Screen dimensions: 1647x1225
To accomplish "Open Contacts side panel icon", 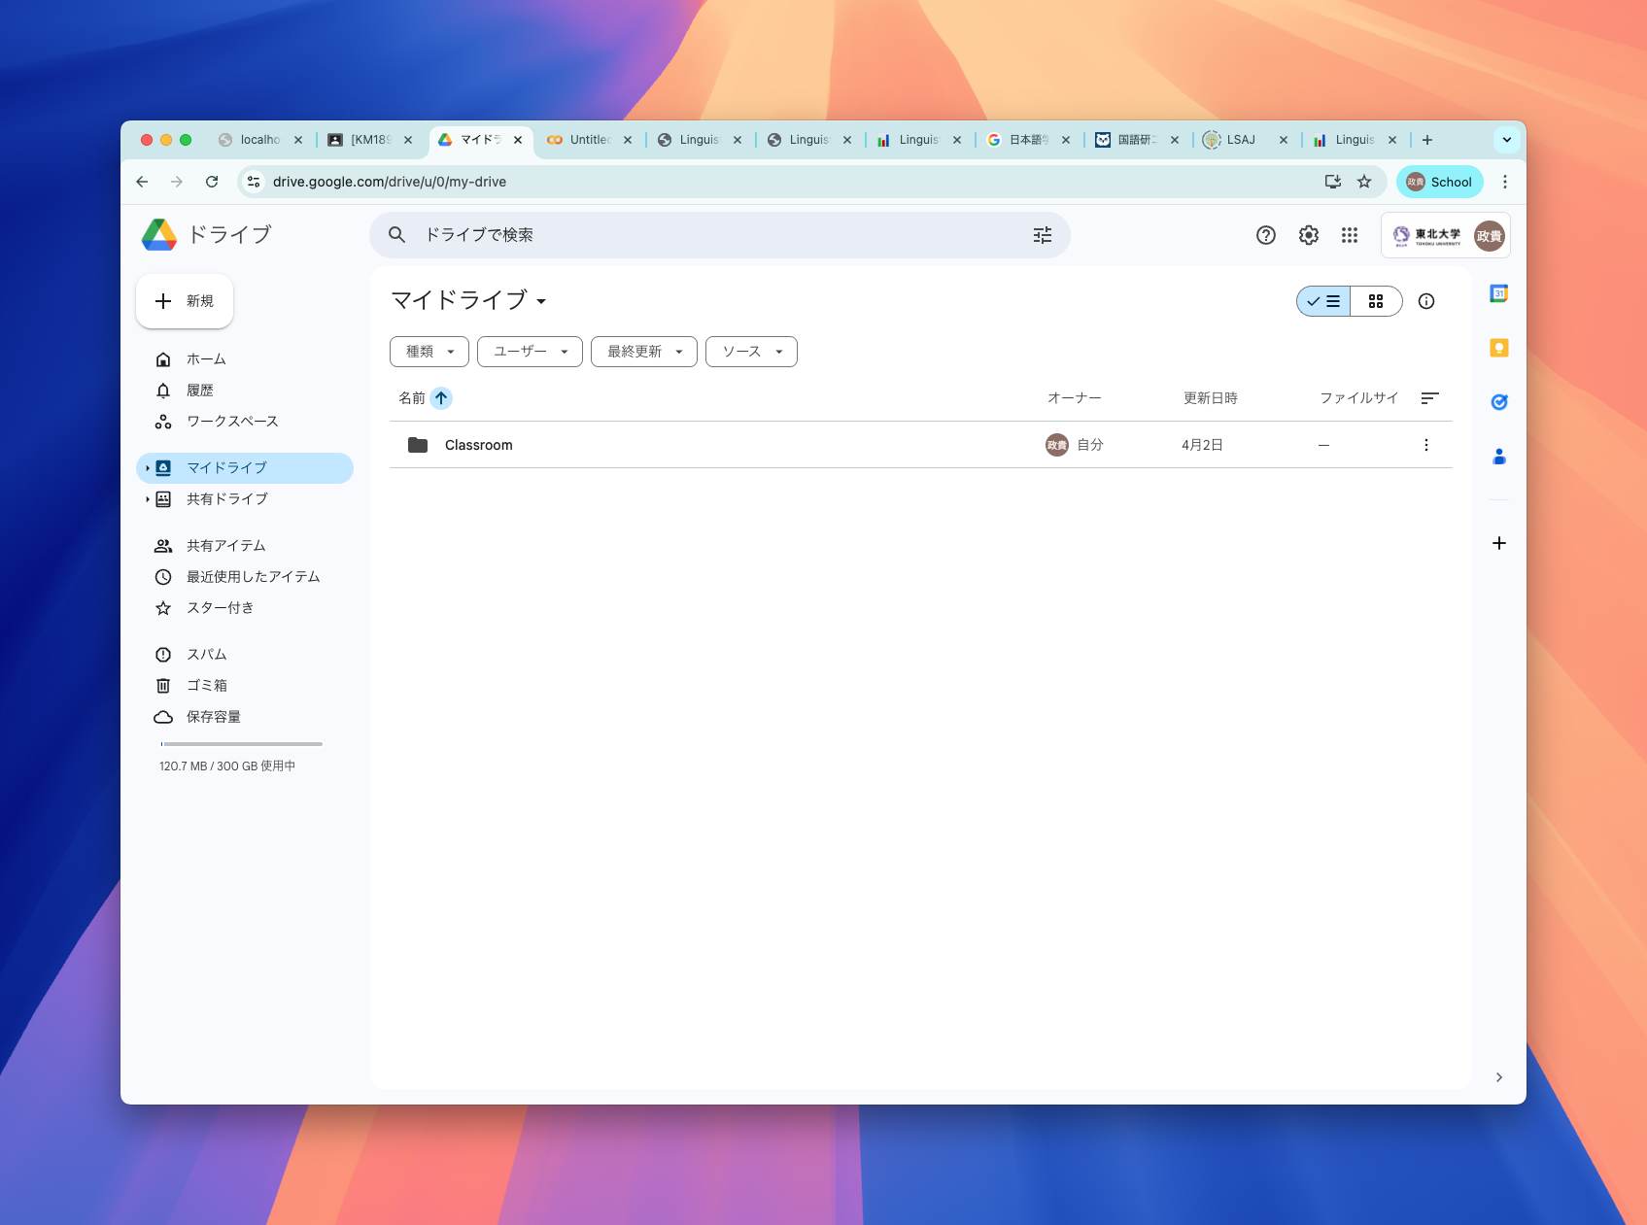I will [x=1498, y=457].
